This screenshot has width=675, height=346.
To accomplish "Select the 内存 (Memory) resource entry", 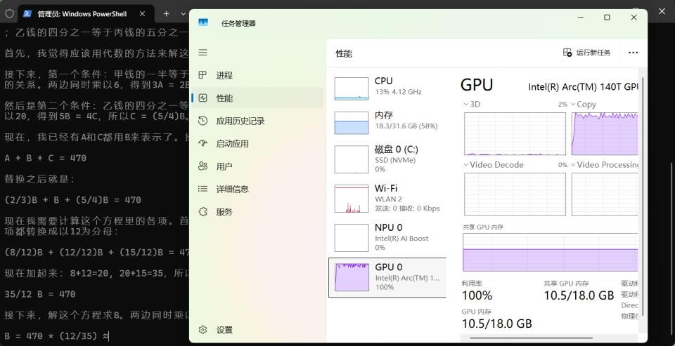I will coord(387,123).
